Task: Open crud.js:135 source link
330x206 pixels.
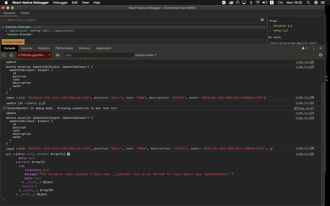Action: pos(305,154)
